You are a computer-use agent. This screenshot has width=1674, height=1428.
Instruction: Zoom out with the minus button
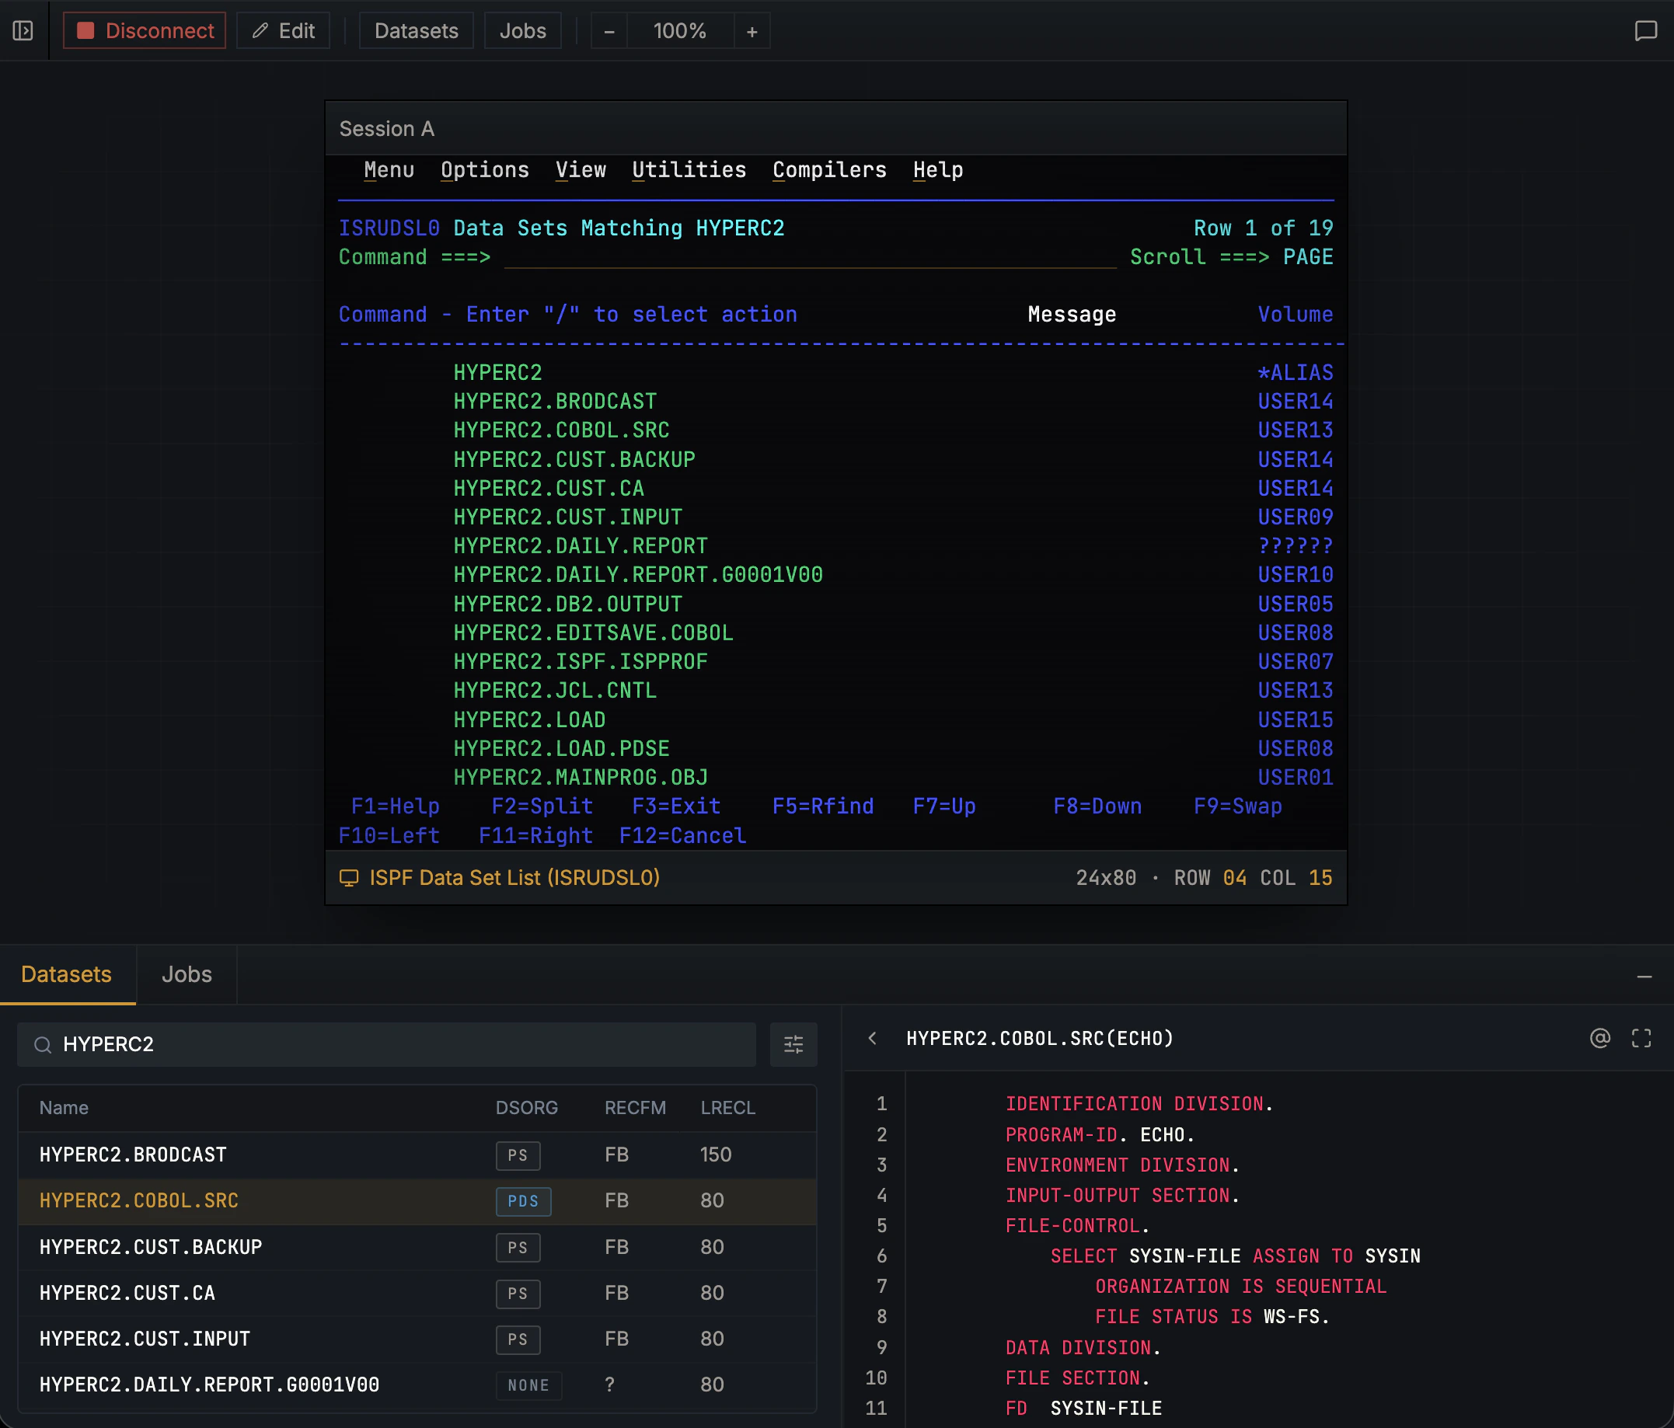point(609,32)
